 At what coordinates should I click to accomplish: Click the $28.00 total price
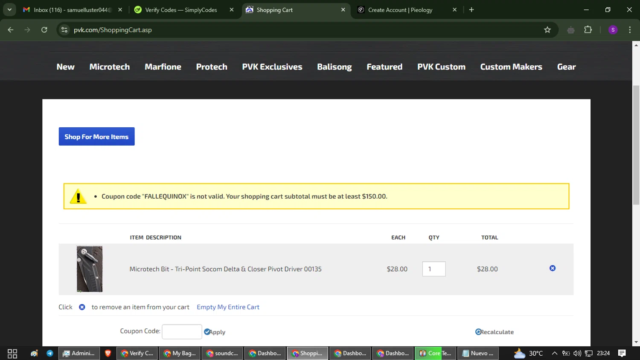pos(487,269)
